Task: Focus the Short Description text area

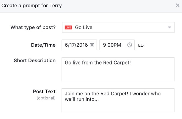Action: pos(118,69)
